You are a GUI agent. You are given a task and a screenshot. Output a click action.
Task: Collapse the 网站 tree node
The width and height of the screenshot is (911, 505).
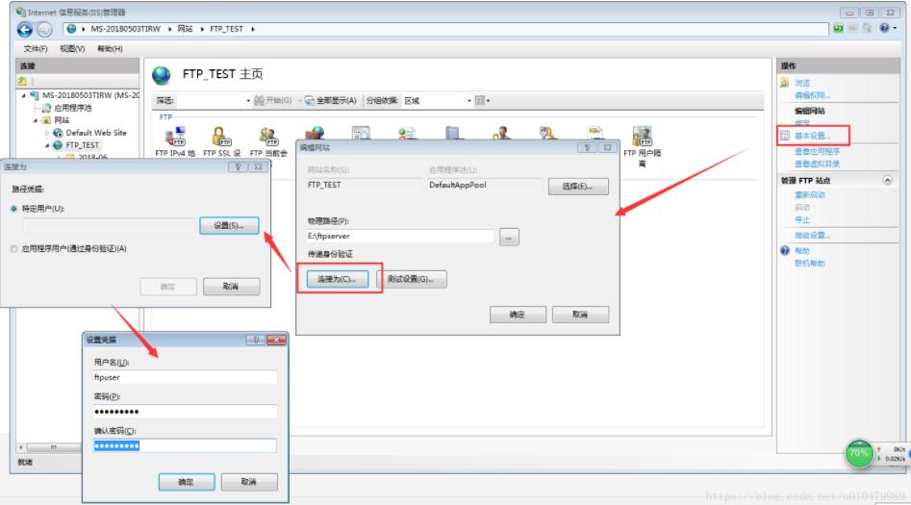tap(36, 120)
